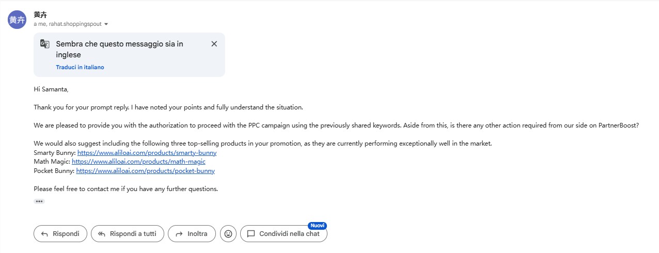Click the text 'Sembra che questo messaggio sia in inglese'
The image size is (659, 253).
click(119, 50)
